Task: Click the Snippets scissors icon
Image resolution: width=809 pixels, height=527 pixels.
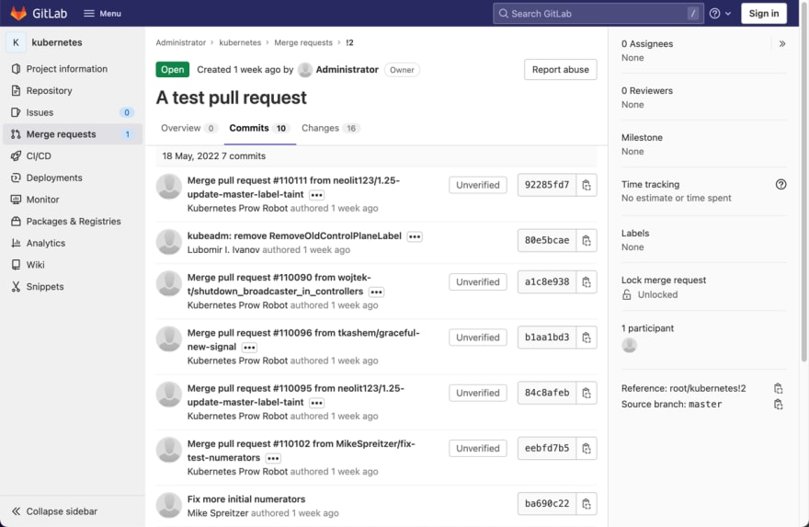Action: click(16, 286)
